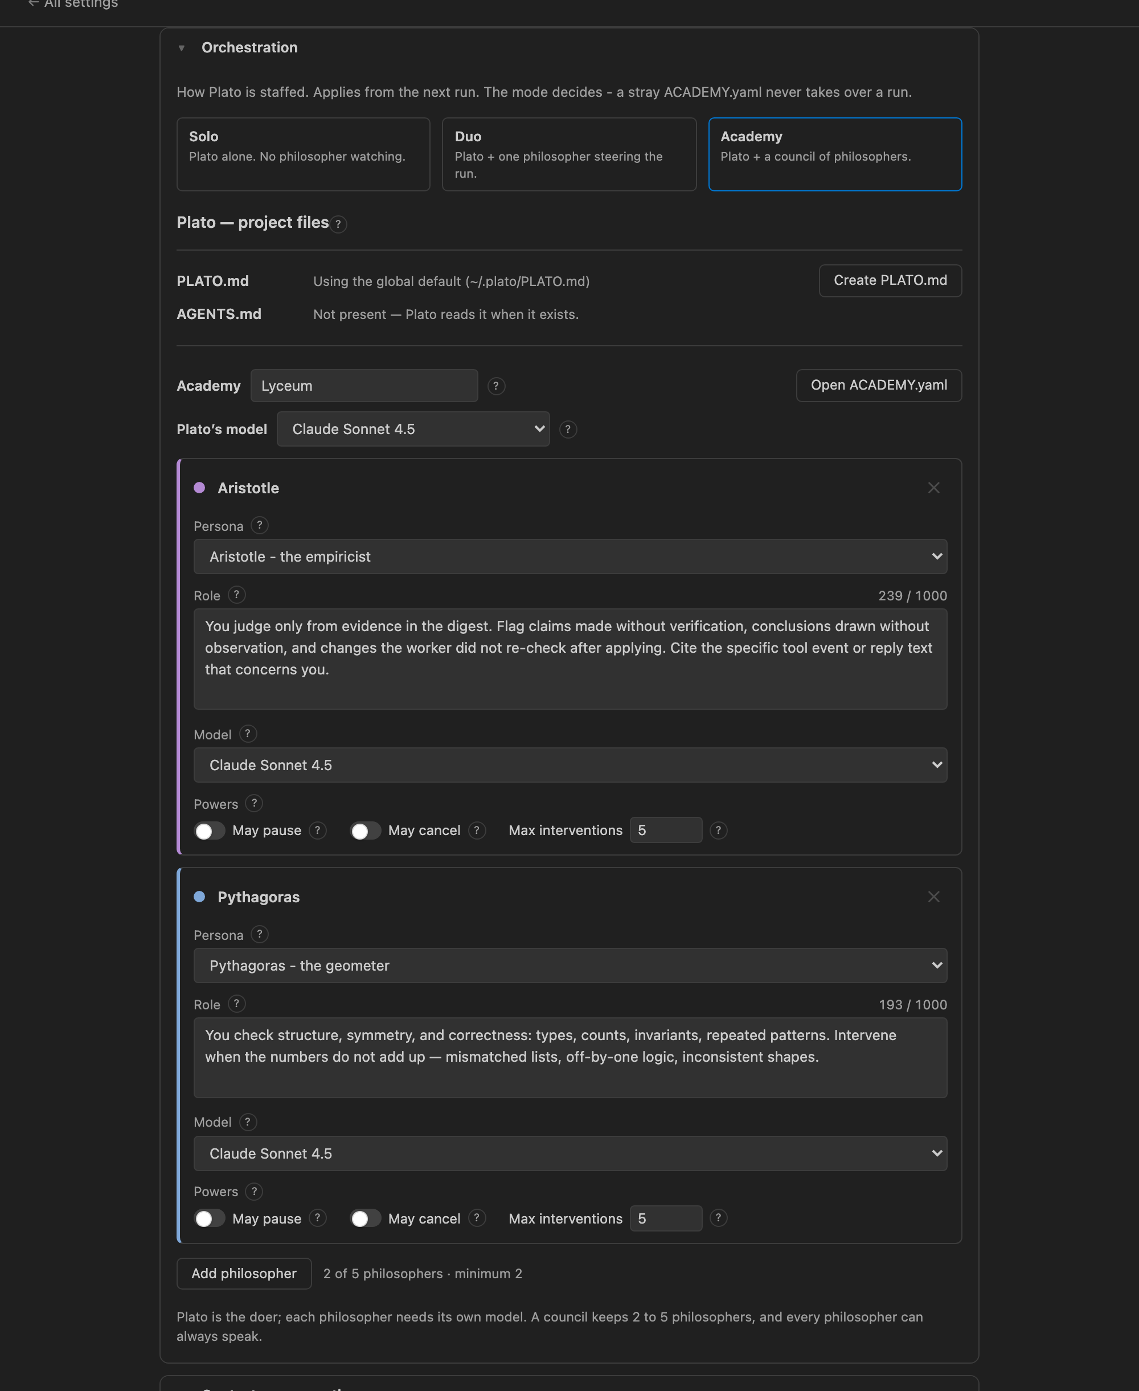The width and height of the screenshot is (1139, 1391).
Task: Click help icon beside Plato's model dropdown
Action: click(568, 429)
